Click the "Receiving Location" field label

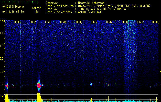pyautogui.click(x=60, y=6)
